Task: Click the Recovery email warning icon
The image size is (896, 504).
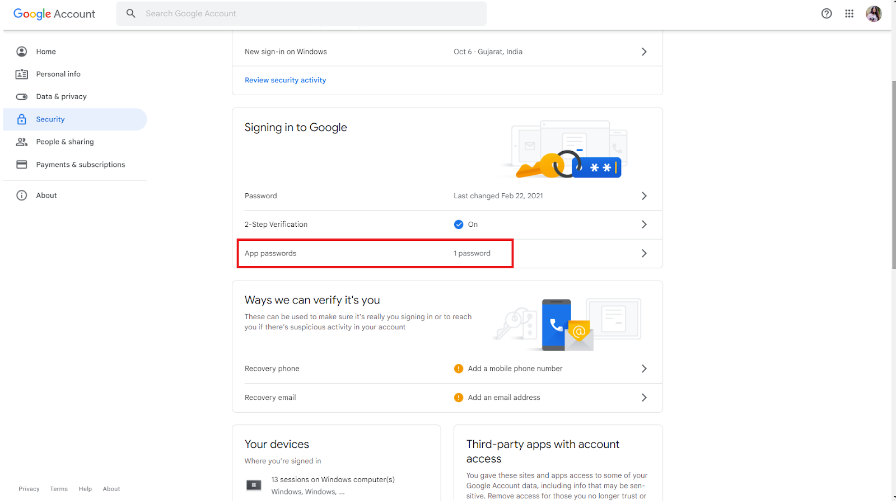Action: click(x=459, y=398)
